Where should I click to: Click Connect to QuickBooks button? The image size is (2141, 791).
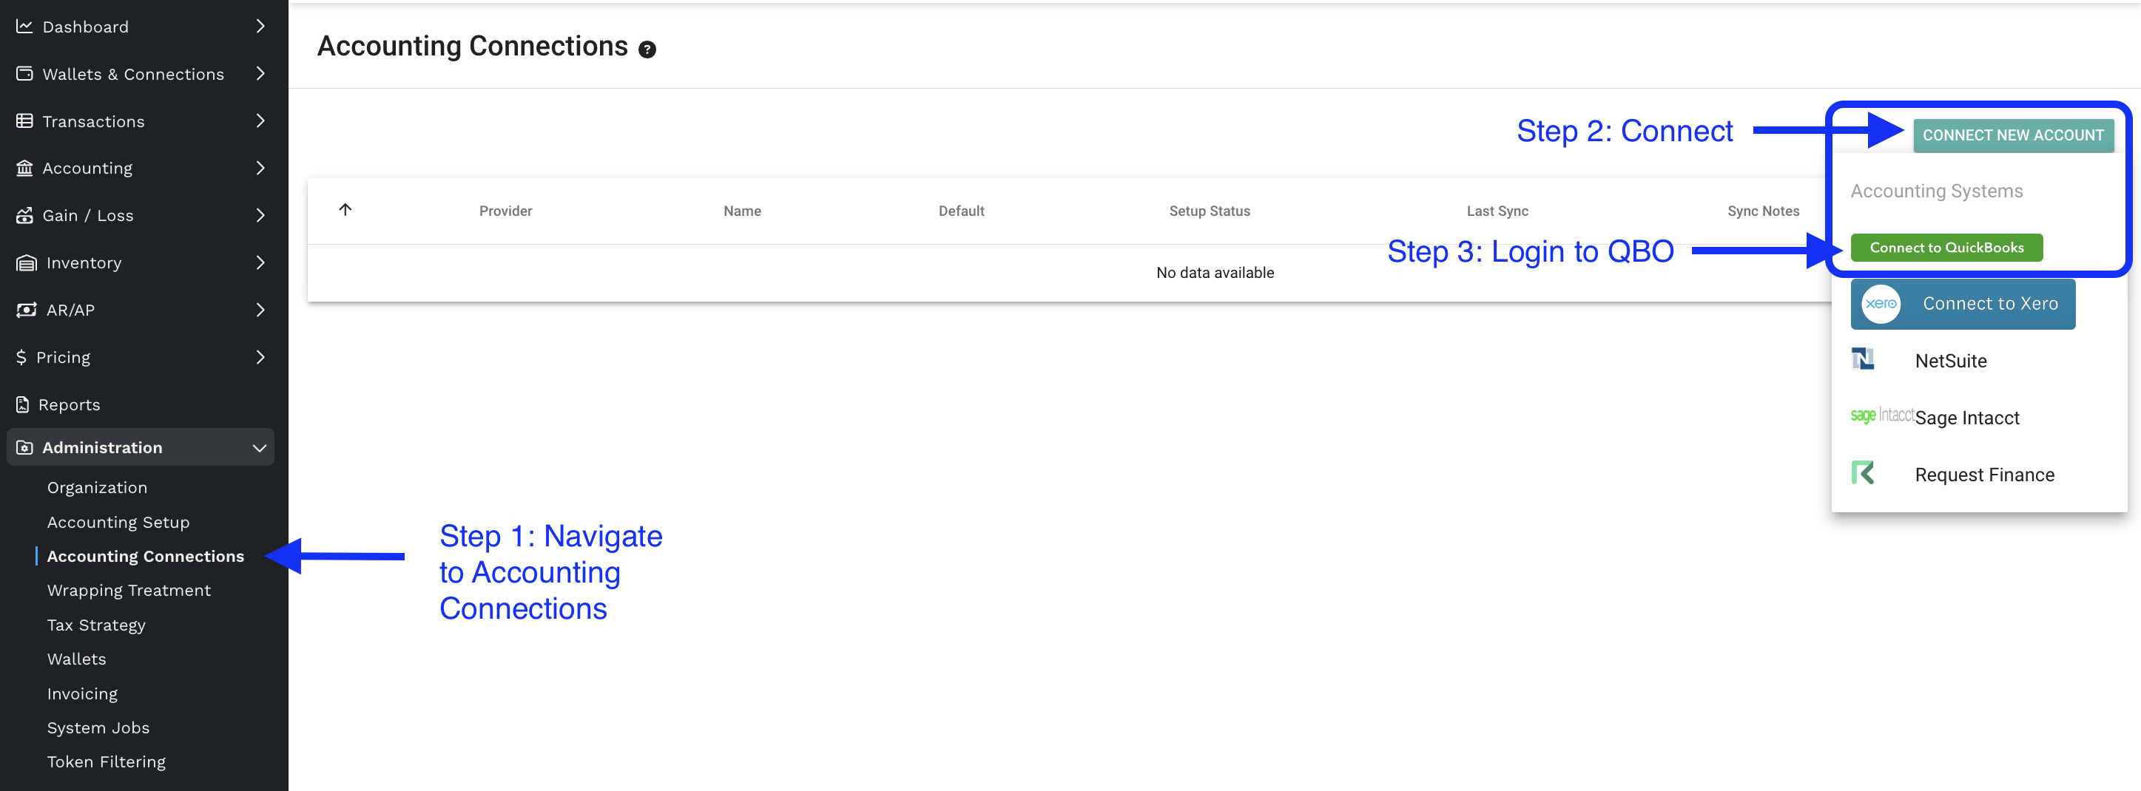pyautogui.click(x=1946, y=248)
